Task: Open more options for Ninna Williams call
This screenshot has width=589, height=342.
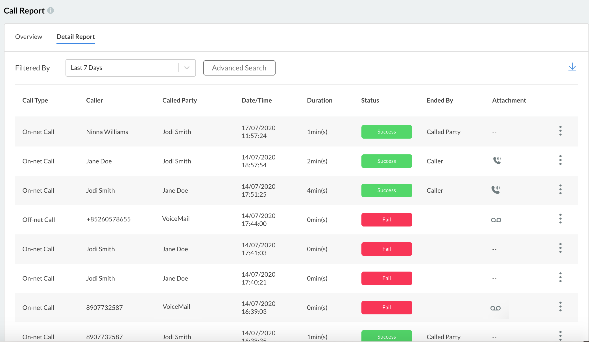Action: tap(560, 131)
